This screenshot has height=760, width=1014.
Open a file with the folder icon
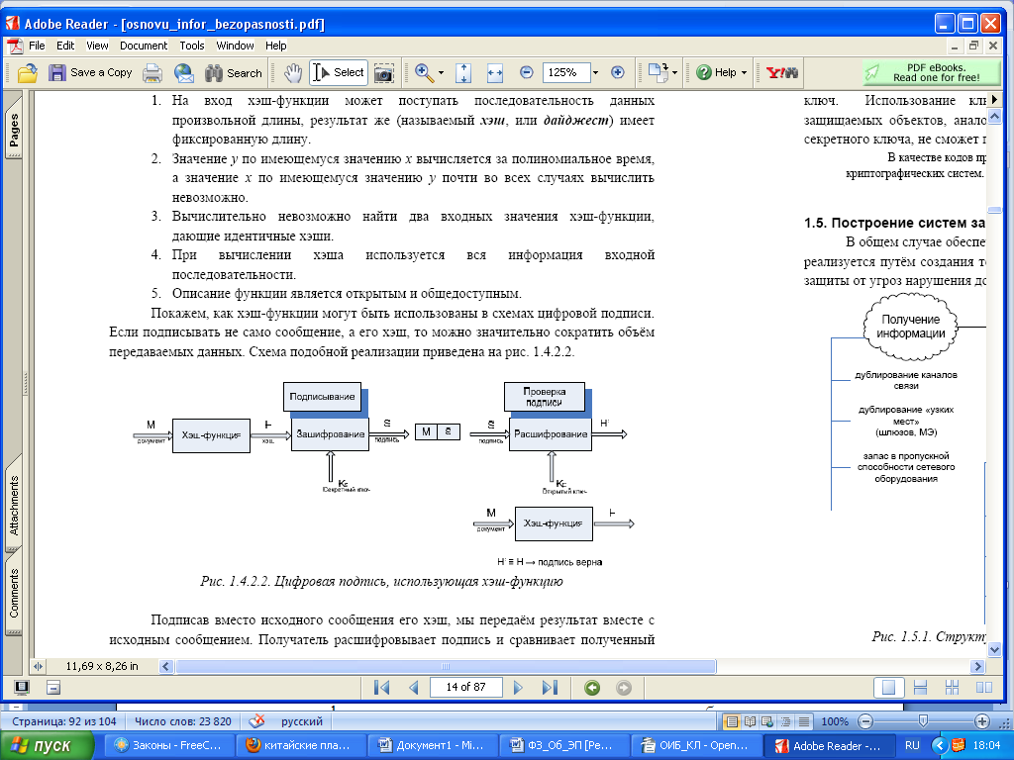[27, 73]
